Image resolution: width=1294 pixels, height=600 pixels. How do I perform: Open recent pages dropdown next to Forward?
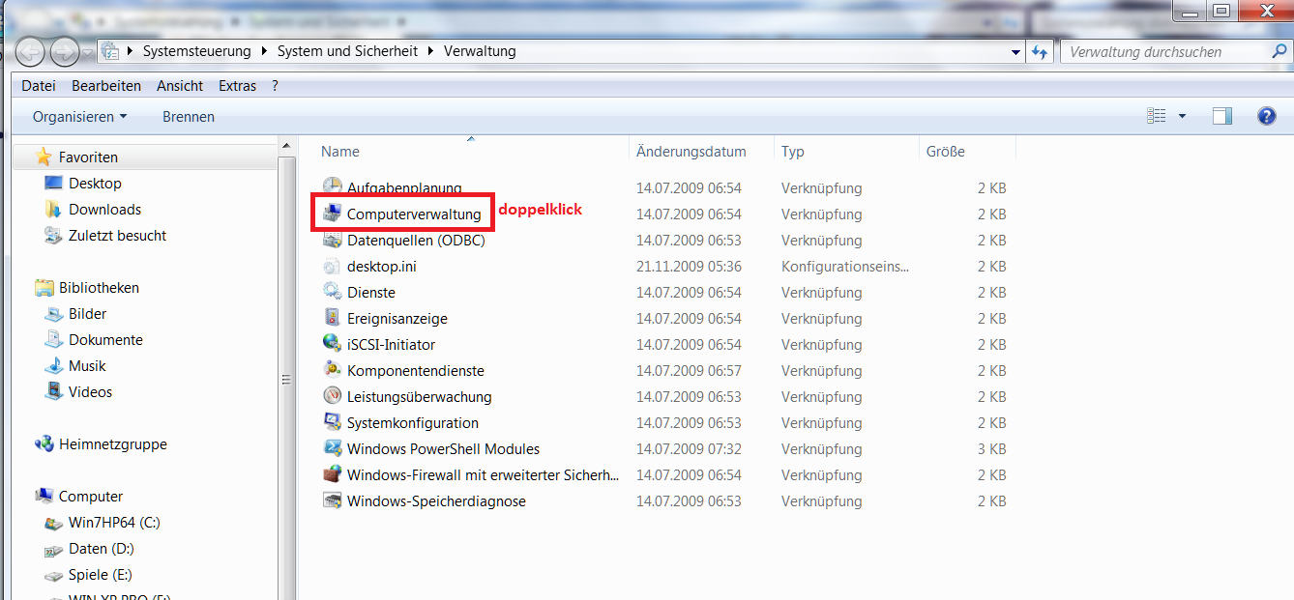[x=88, y=51]
